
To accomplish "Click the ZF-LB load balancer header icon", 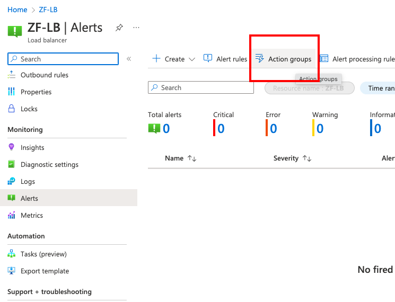I will point(15,31).
